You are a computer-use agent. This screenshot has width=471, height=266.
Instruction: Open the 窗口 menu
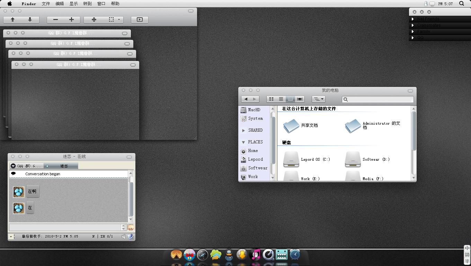[x=101, y=4]
